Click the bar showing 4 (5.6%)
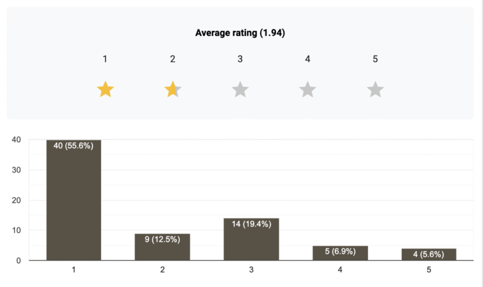Screen dimensions: 483x287 tap(429, 254)
